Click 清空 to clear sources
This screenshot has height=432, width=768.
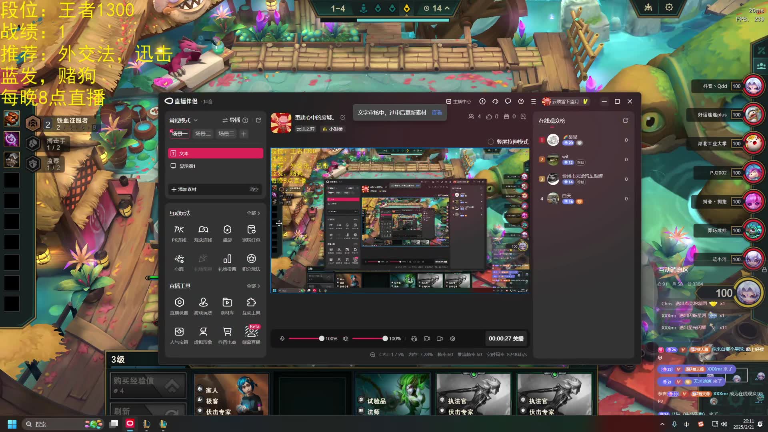tap(254, 190)
